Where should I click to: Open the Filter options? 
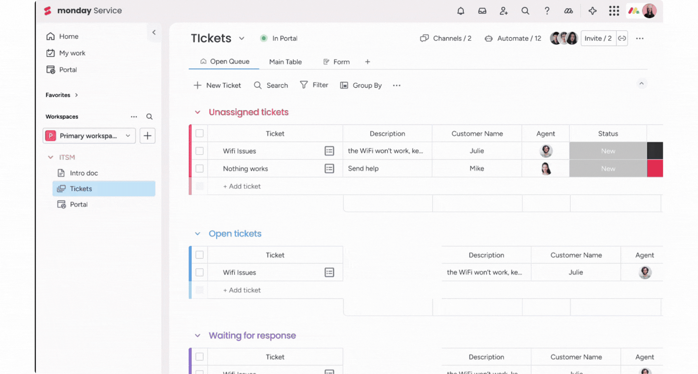click(x=314, y=85)
